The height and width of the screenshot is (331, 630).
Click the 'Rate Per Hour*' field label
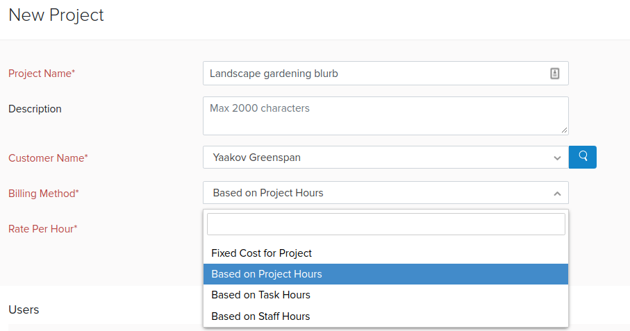coord(42,229)
